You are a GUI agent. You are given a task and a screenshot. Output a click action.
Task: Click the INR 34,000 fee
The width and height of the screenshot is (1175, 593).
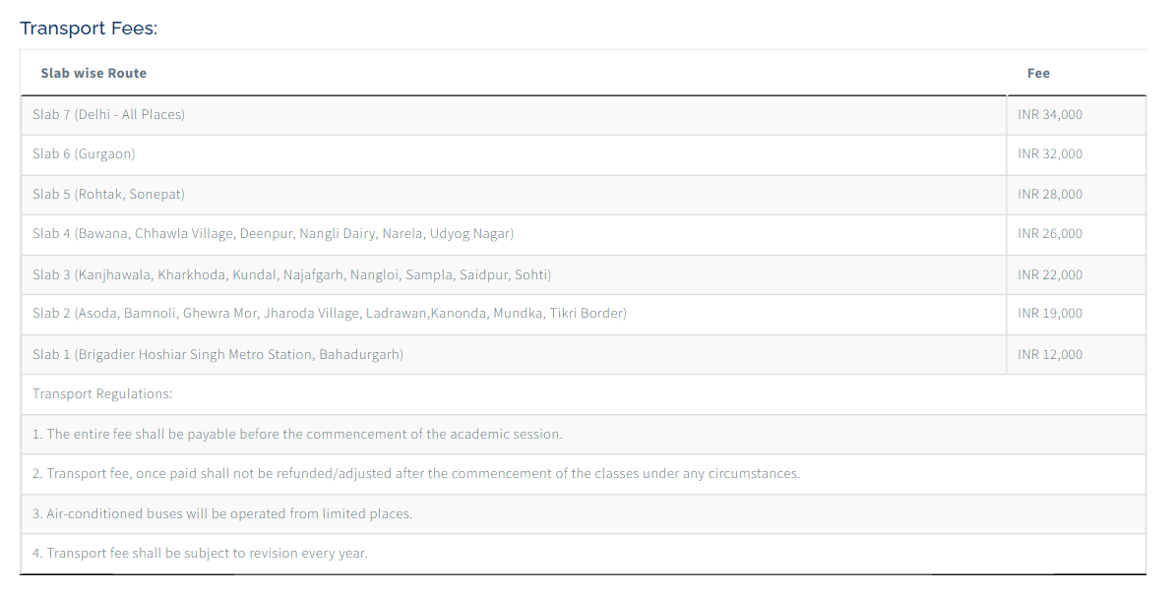coord(1050,115)
